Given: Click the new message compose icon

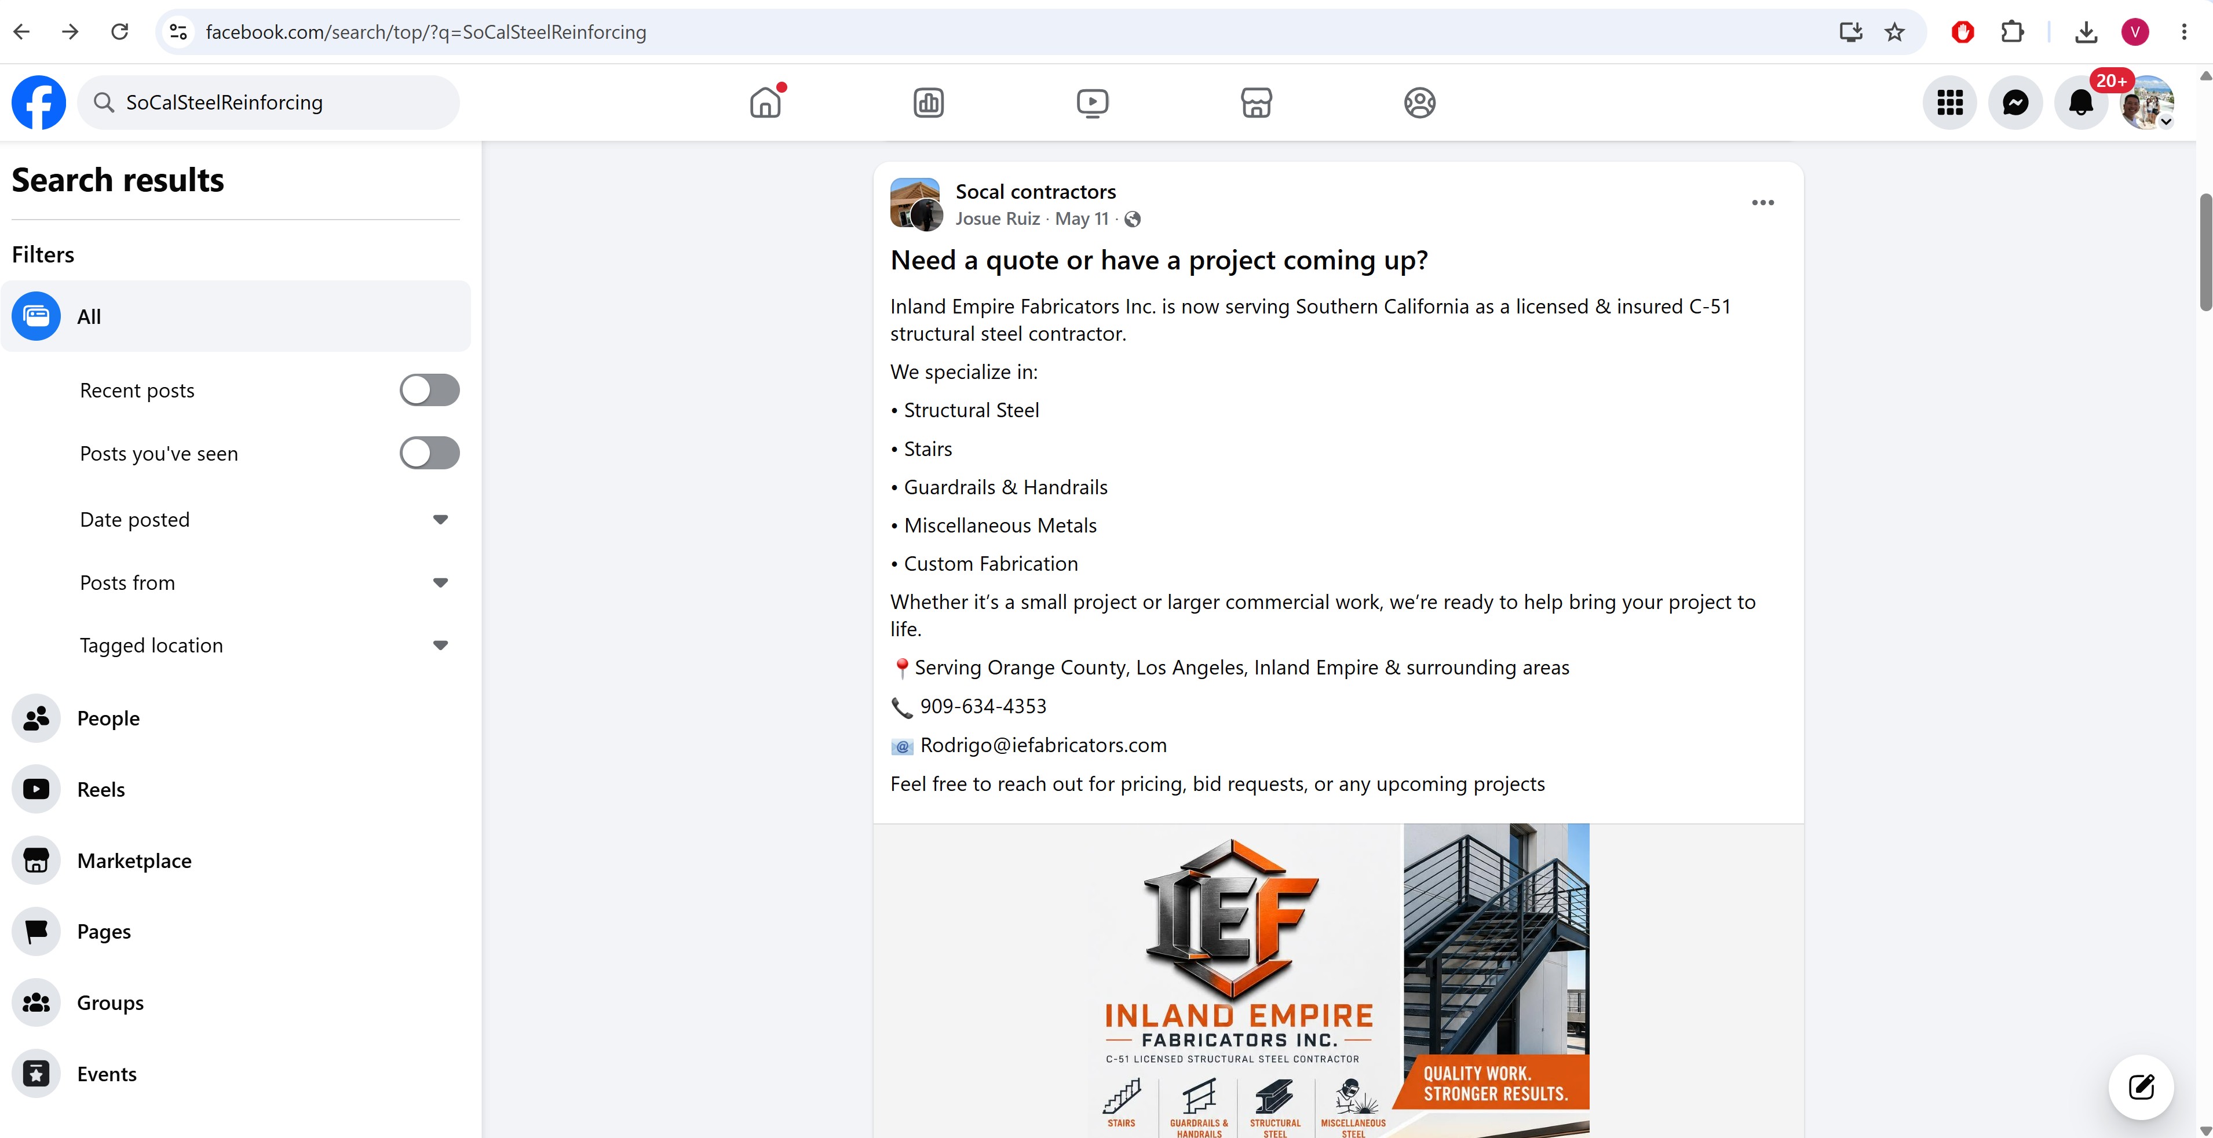Looking at the screenshot, I should tap(2141, 1086).
